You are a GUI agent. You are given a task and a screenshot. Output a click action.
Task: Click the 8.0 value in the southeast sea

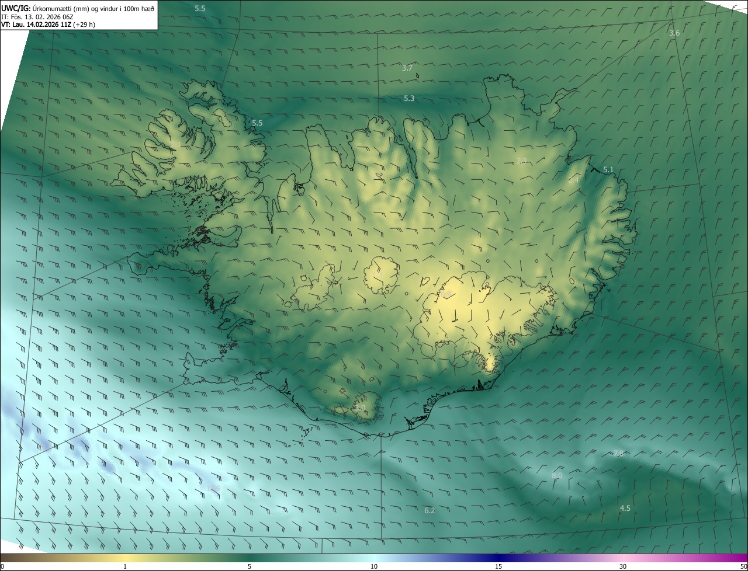pos(557,476)
